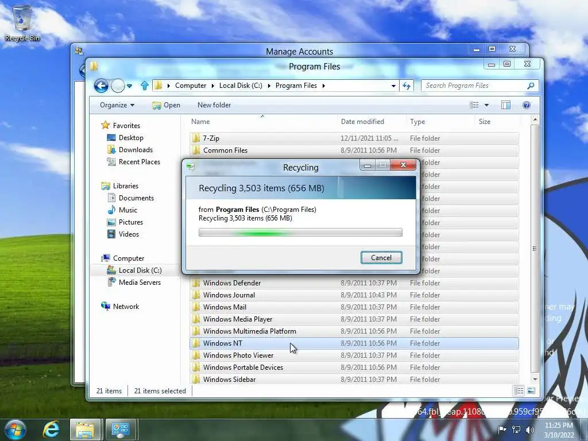Select the 7-Zip folder icon

196,138
